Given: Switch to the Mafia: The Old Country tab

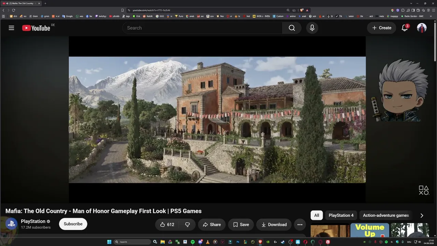Looking at the screenshot, I should click(x=22, y=3).
